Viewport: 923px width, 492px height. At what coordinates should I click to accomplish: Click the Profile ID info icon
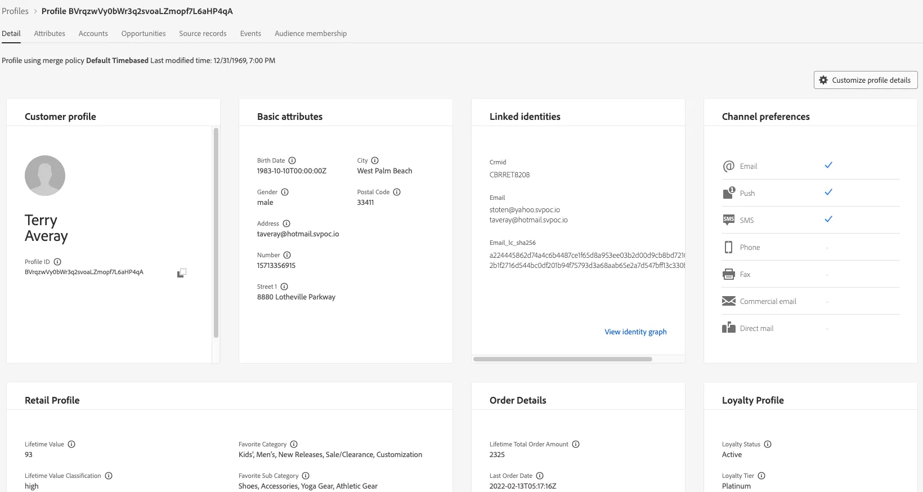point(57,262)
